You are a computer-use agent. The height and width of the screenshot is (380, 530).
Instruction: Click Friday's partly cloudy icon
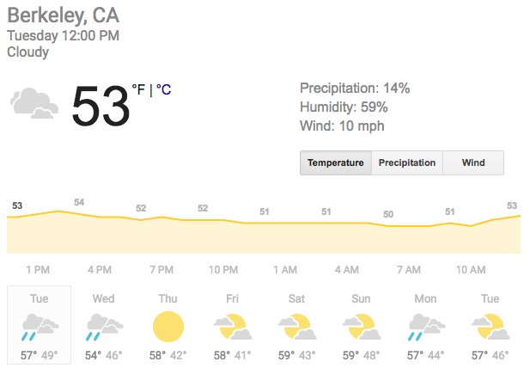[233, 327]
